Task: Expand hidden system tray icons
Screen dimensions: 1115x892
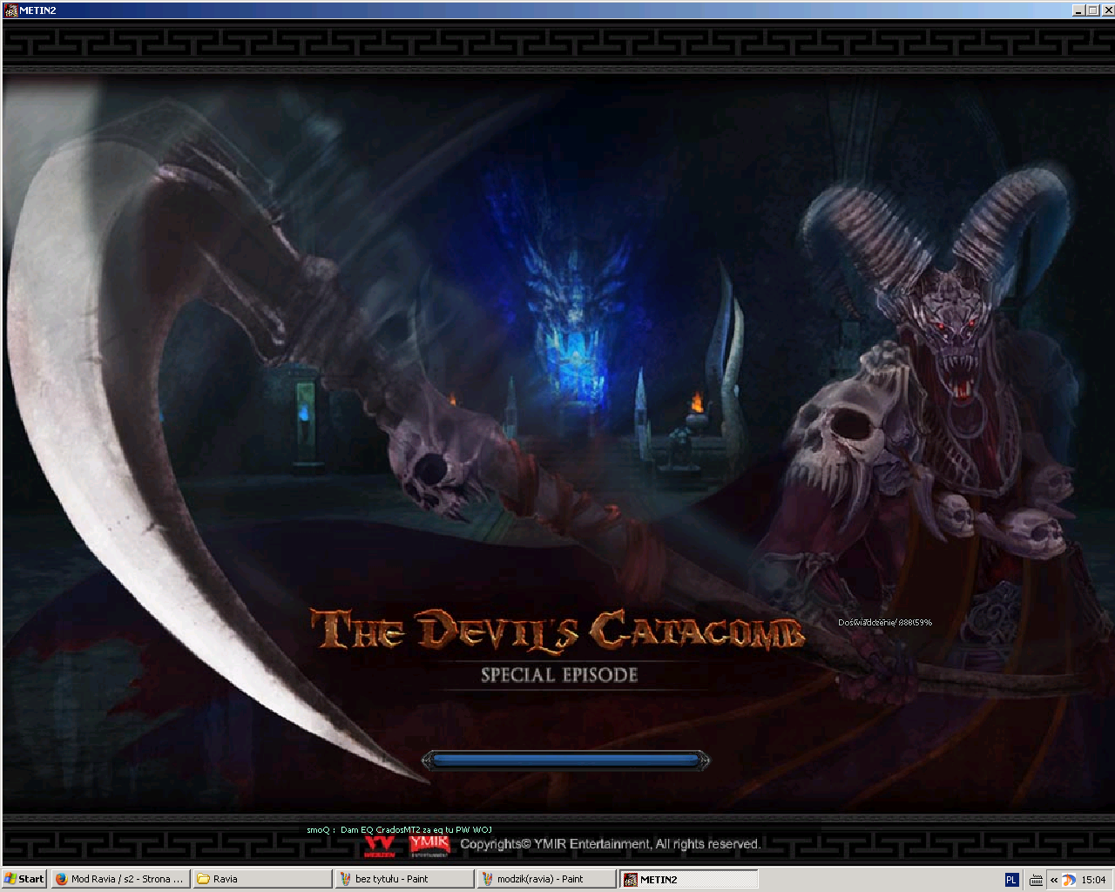Action: 1054,880
